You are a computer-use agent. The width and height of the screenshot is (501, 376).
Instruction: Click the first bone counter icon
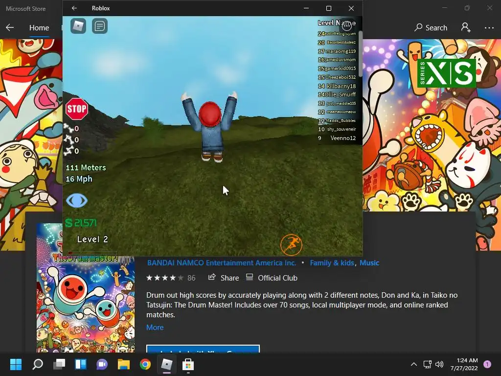(x=68, y=128)
